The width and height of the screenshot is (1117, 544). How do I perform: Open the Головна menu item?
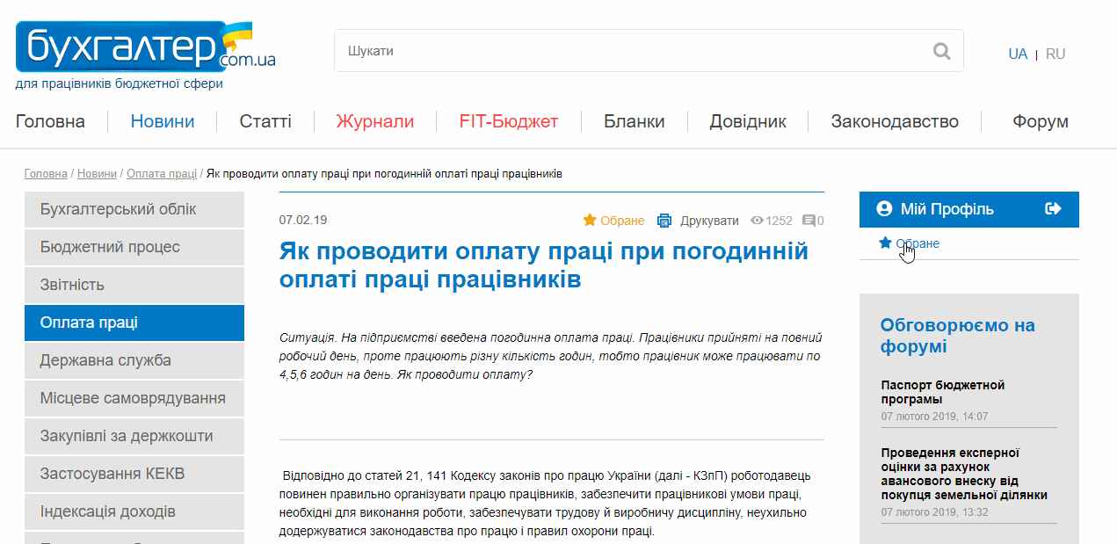pyautogui.click(x=50, y=121)
